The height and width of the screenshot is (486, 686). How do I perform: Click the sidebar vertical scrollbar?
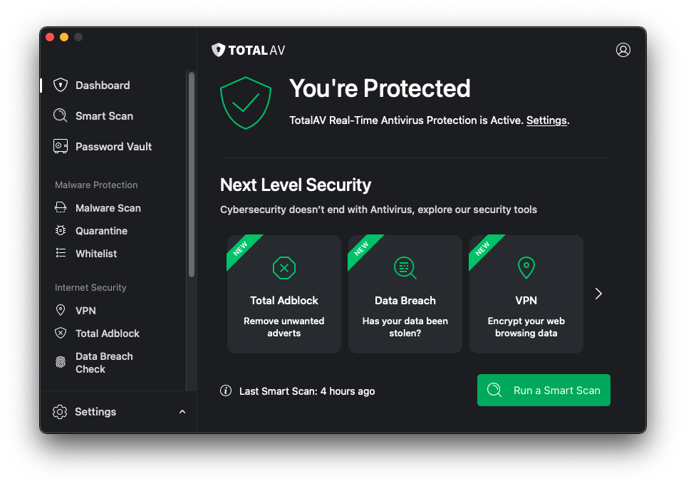pos(191,175)
